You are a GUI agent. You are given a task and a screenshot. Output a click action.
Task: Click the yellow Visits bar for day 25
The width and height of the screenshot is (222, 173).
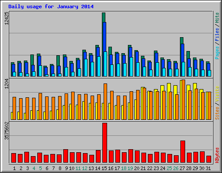[169, 87]
